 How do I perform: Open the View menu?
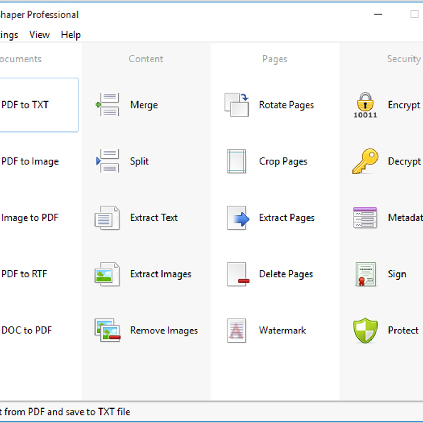click(x=39, y=35)
